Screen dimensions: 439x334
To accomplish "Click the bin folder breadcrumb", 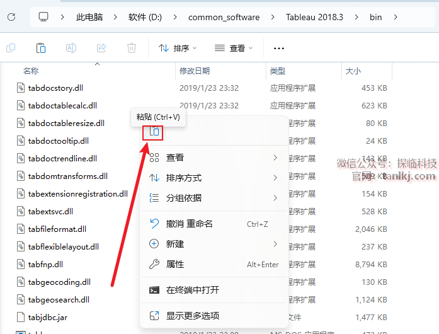I will point(376,17).
